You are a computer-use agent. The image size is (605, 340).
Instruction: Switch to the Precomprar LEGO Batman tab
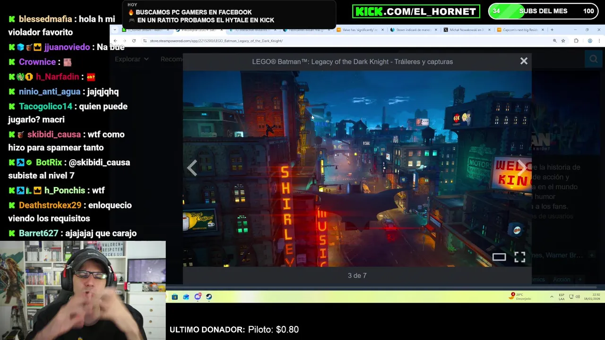pyautogui.click(x=199, y=30)
